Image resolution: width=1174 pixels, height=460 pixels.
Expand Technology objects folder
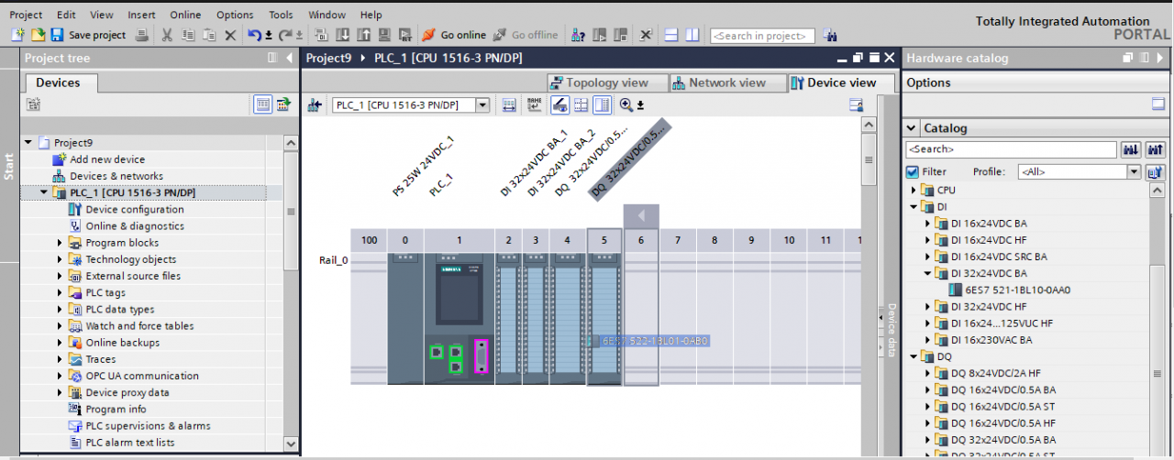(x=61, y=259)
